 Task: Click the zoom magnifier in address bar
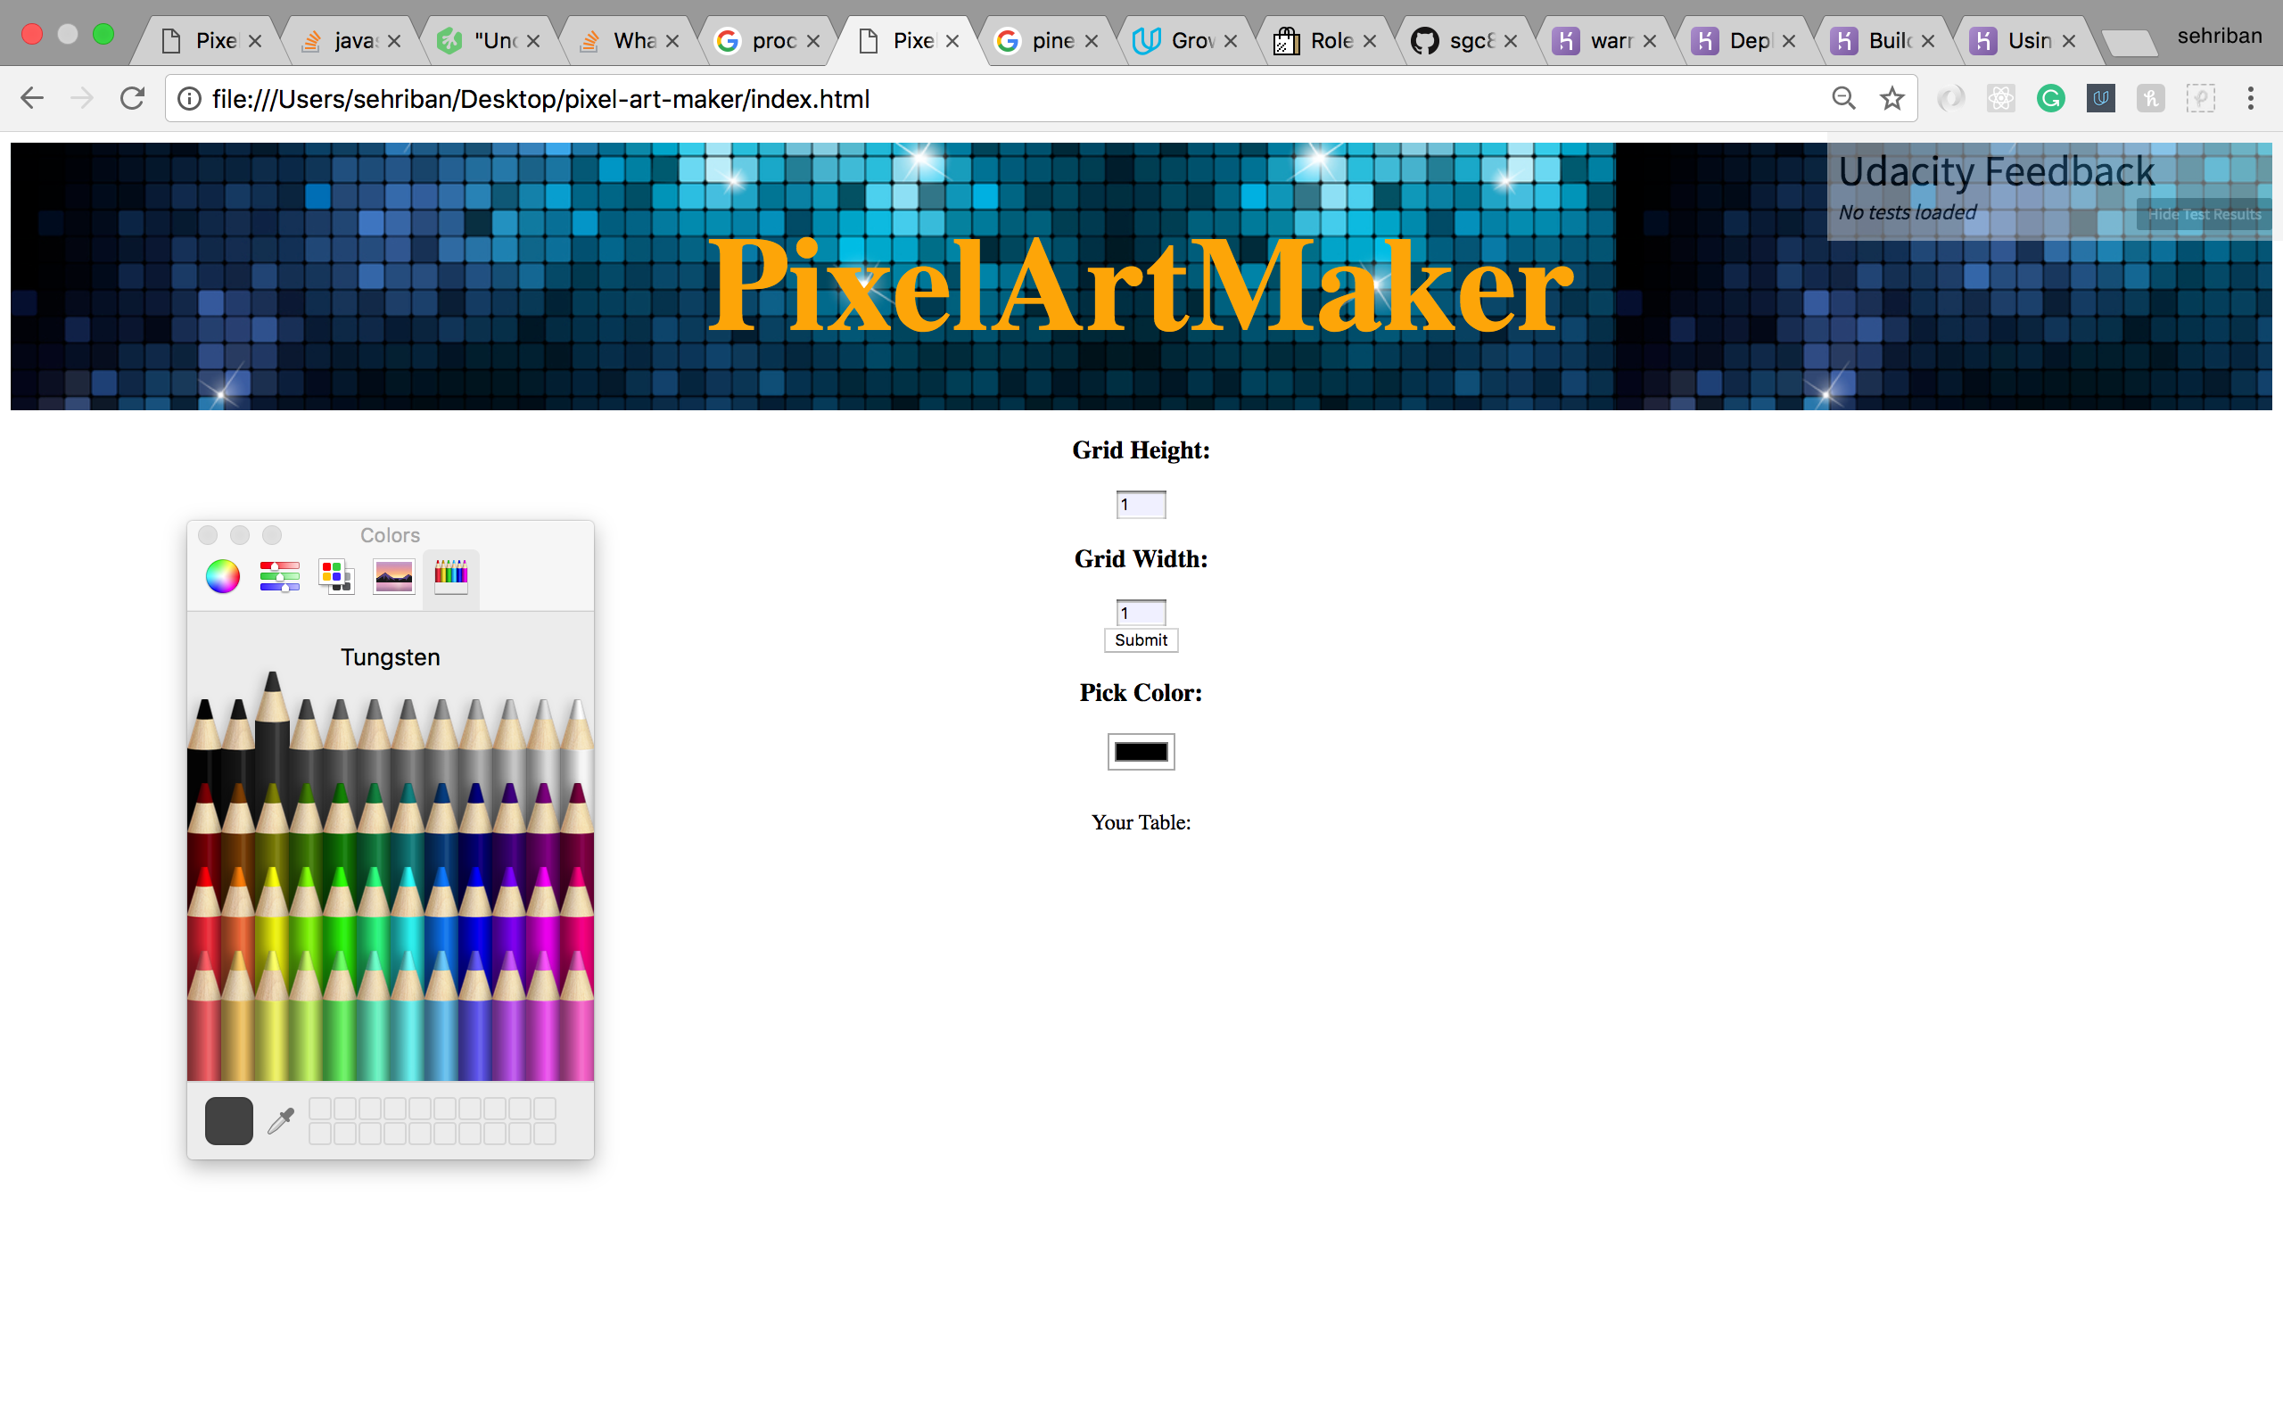[1842, 98]
